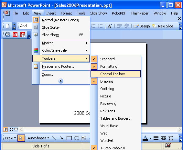Image resolution: width=183 pixels, height=150 pixels.
Task: Click Increase Font Size icon
Action: click(x=110, y=26)
